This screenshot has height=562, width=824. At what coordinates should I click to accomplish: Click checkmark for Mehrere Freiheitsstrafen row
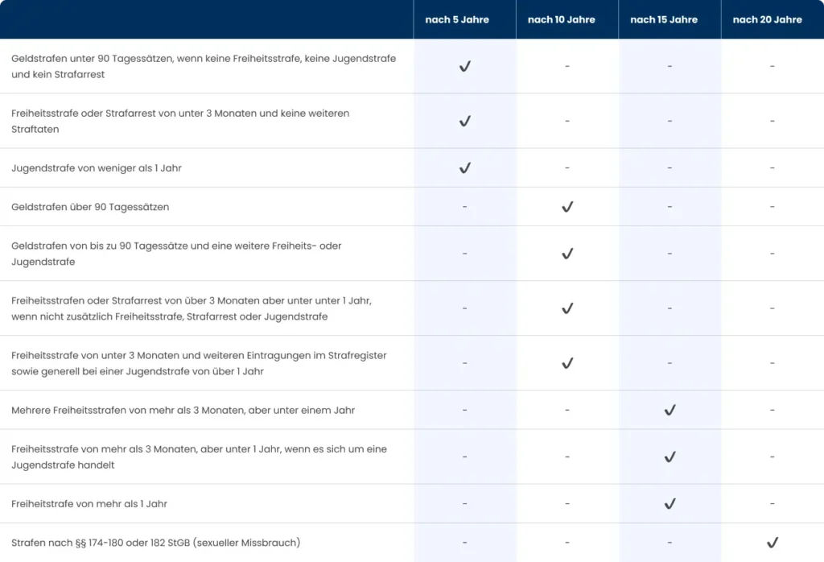click(669, 410)
